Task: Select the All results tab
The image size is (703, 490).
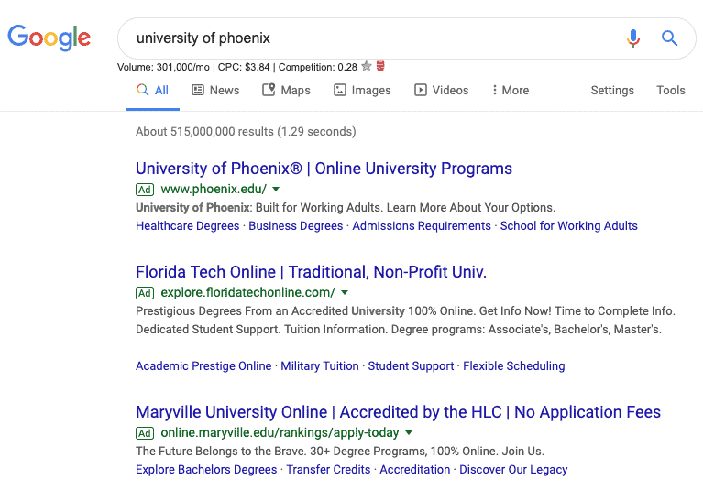Action: point(153,91)
